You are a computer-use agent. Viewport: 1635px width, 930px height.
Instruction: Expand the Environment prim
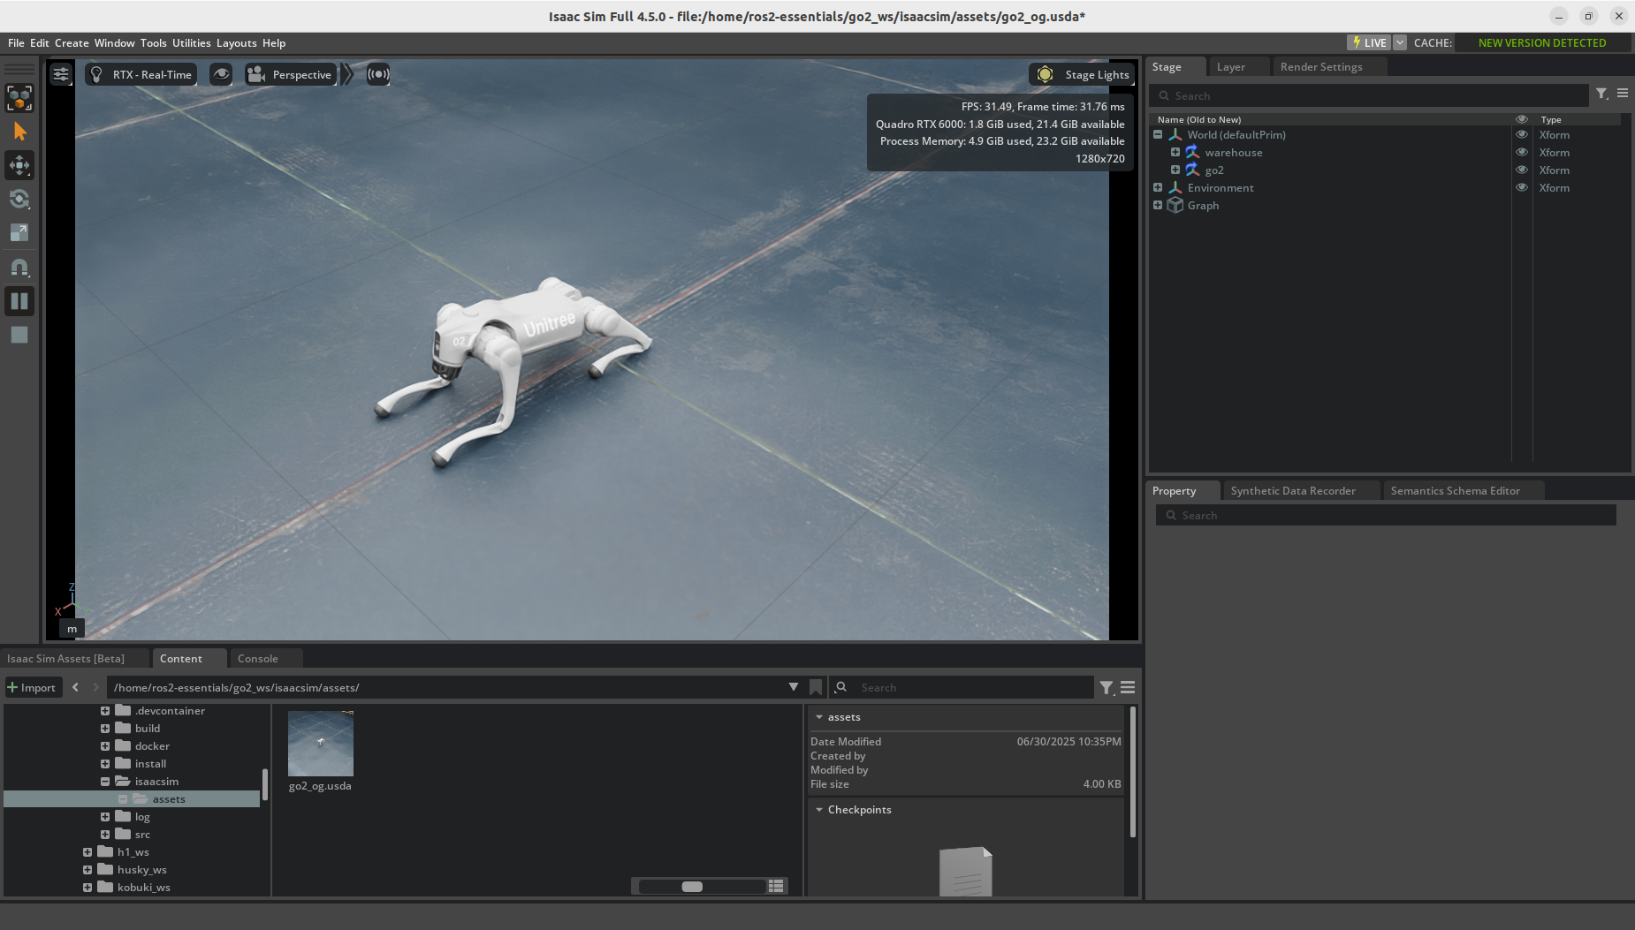point(1158,188)
